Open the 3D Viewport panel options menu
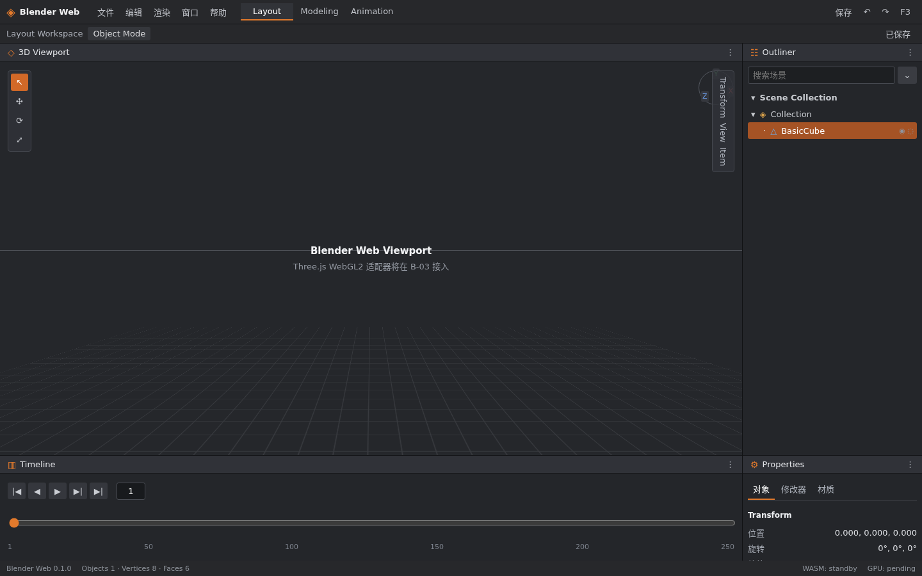 730,52
